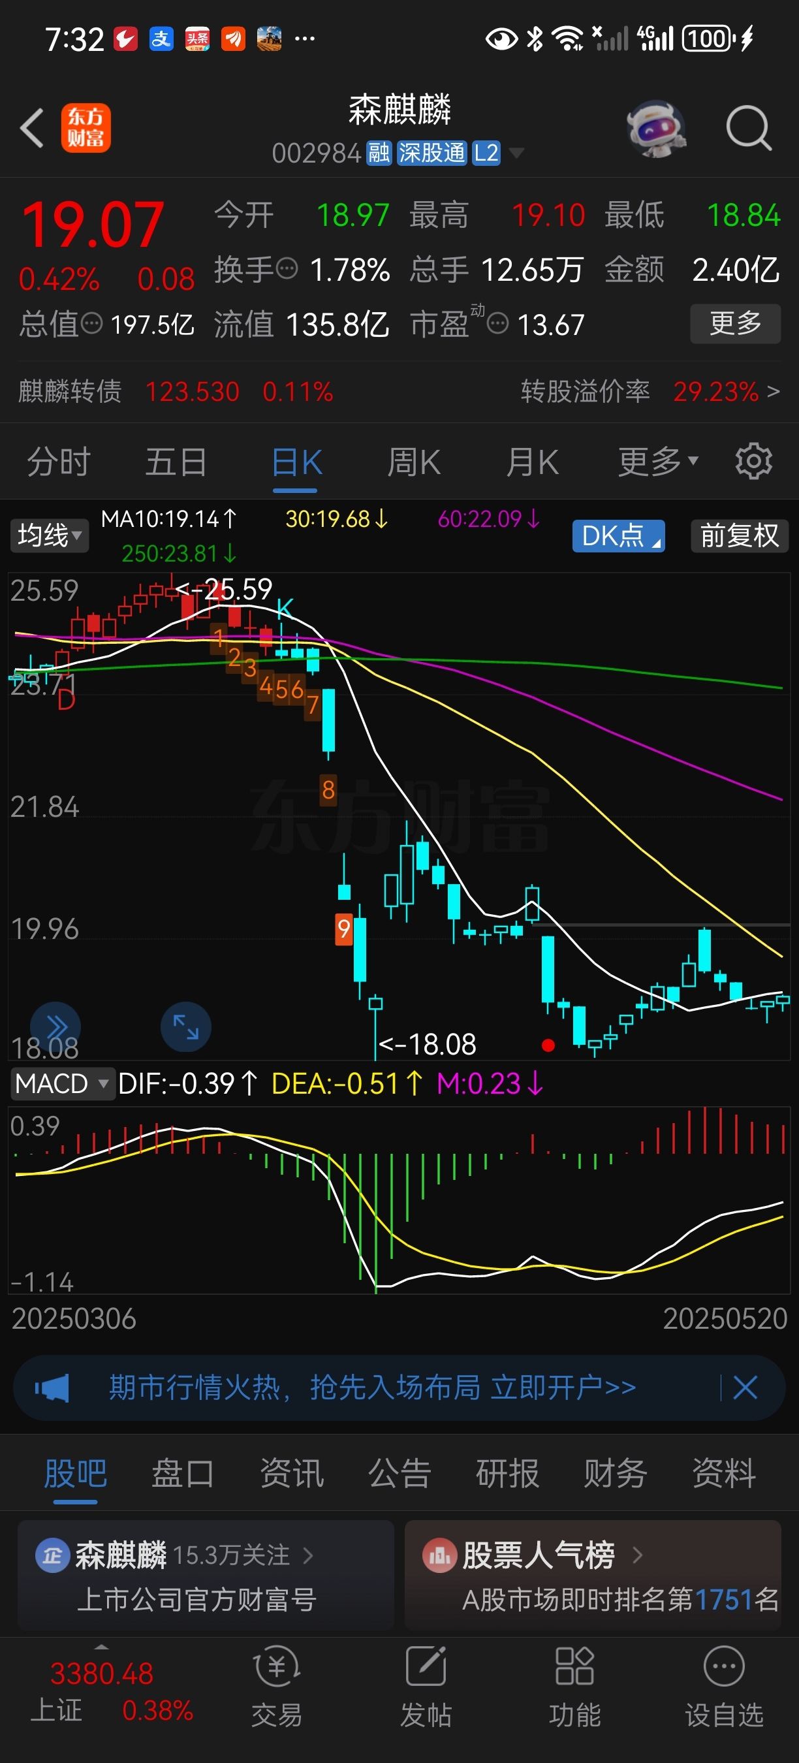Image resolution: width=799 pixels, height=1763 pixels.
Task: Tap DEA:-0.51 MACD value
Action: pyautogui.click(x=347, y=1083)
